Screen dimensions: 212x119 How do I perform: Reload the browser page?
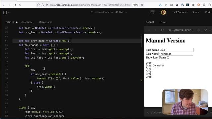tap(15, 5)
